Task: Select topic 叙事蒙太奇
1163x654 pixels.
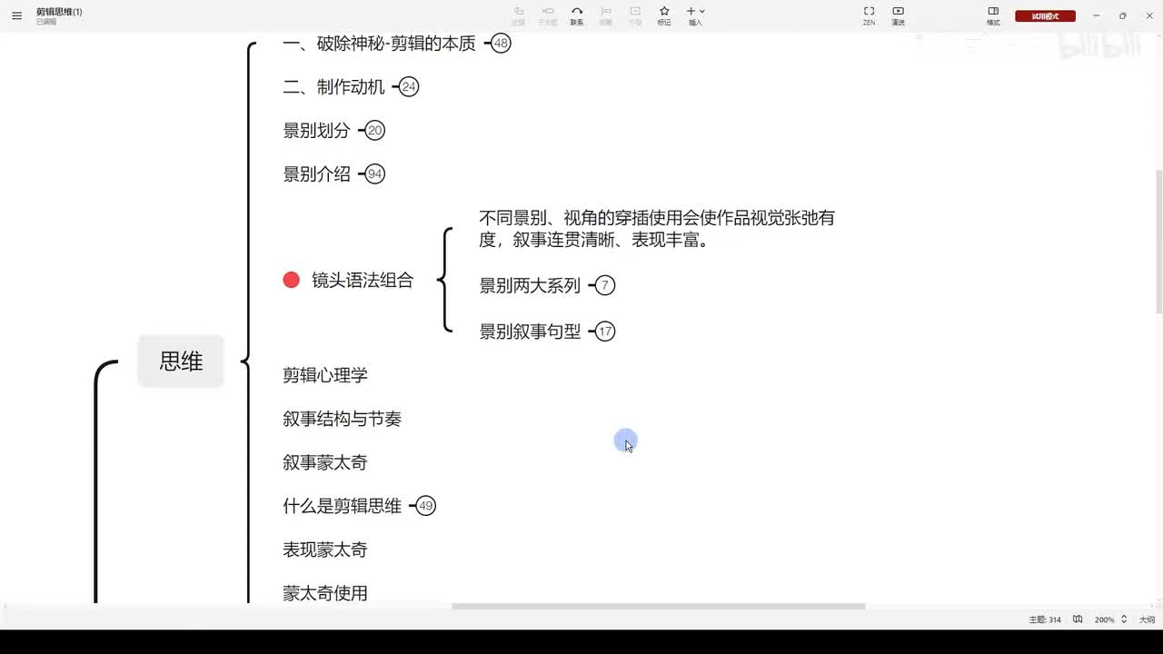Action: [x=325, y=462]
